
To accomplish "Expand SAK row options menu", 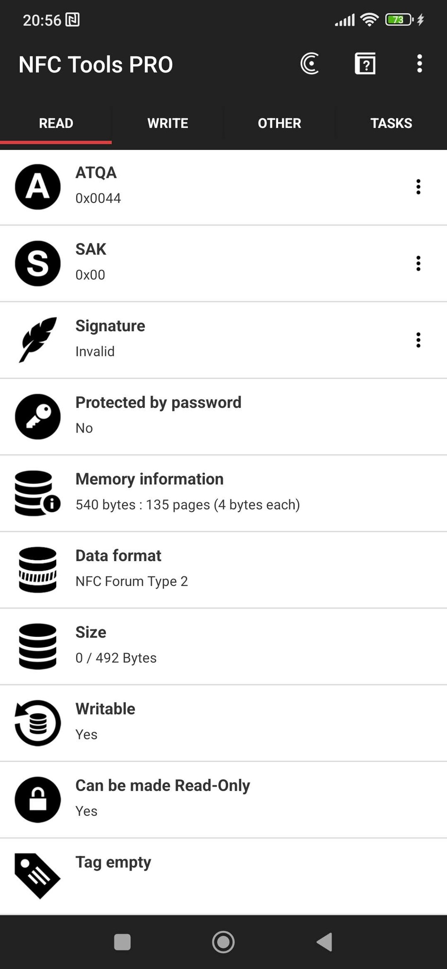I will (418, 264).
